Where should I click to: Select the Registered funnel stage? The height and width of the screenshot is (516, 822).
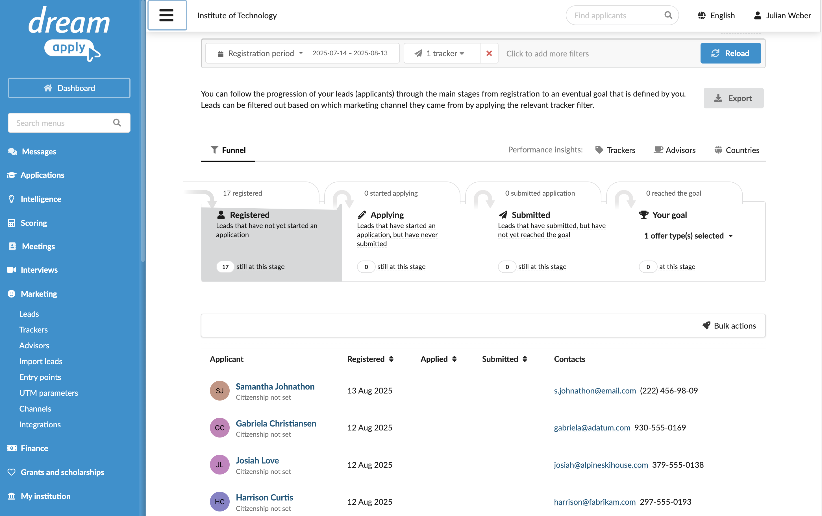tap(271, 243)
